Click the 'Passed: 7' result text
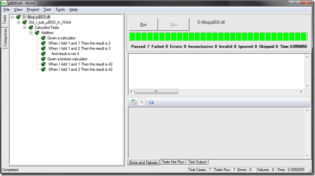The width and height of the screenshot is (315, 176). click(140, 46)
